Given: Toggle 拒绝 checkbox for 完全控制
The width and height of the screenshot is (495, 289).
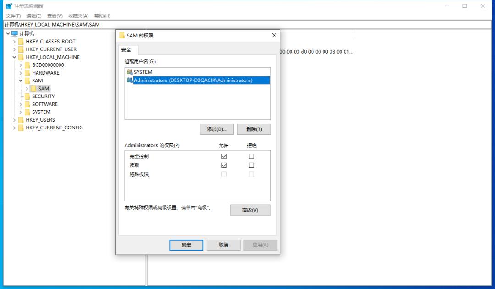Looking at the screenshot, I should tap(252, 156).
